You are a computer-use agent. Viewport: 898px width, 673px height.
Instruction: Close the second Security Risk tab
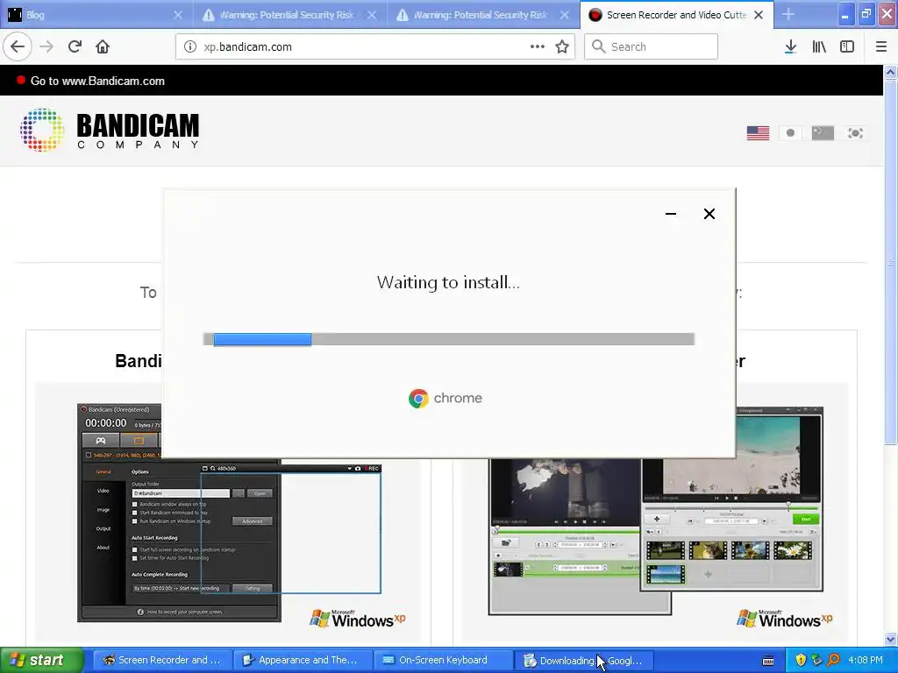pyautogui.click(x=565, y=15)
